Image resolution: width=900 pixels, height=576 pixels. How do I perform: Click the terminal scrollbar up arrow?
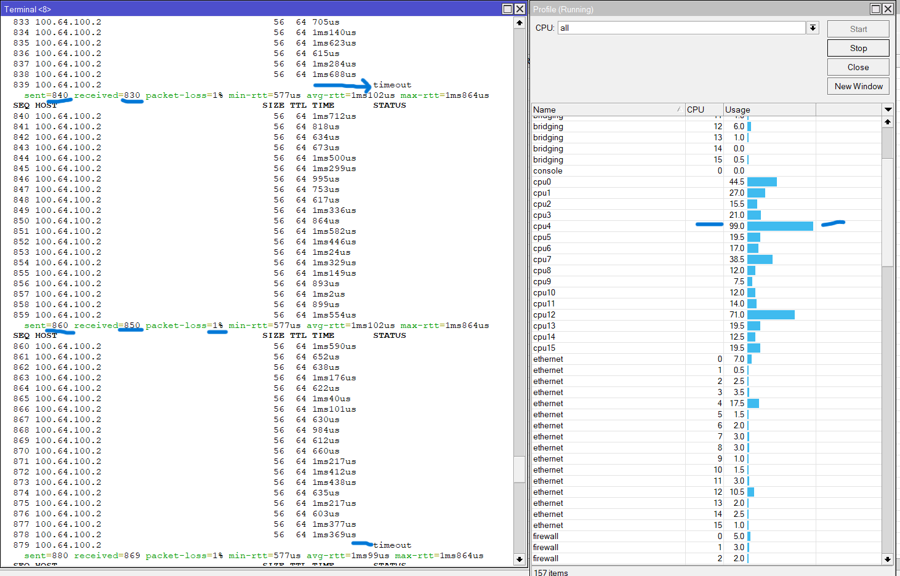520,23
